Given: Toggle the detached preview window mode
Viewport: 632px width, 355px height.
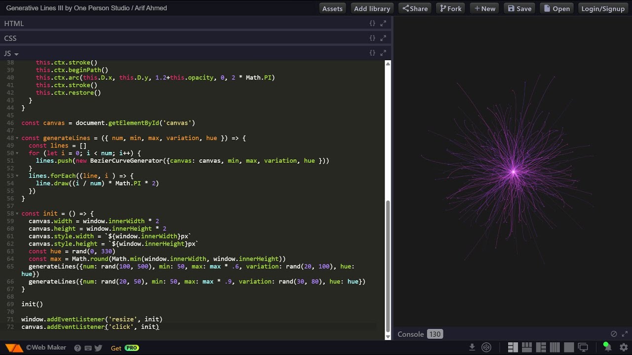Looking at the screenshot, I should 583,347.
